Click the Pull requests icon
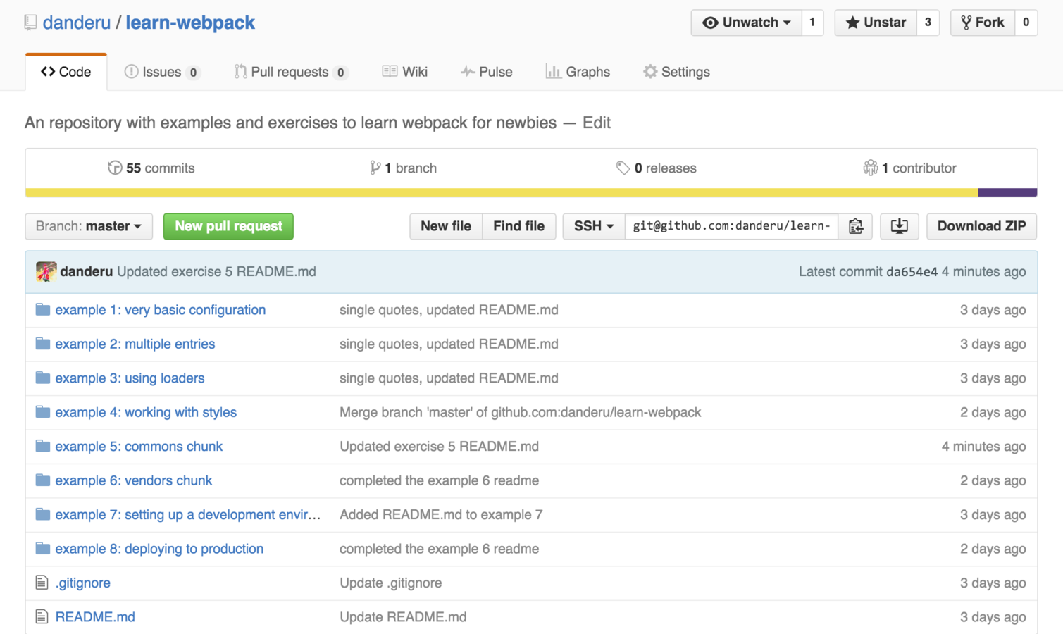The image size is (1063, 634). (240, 72)
